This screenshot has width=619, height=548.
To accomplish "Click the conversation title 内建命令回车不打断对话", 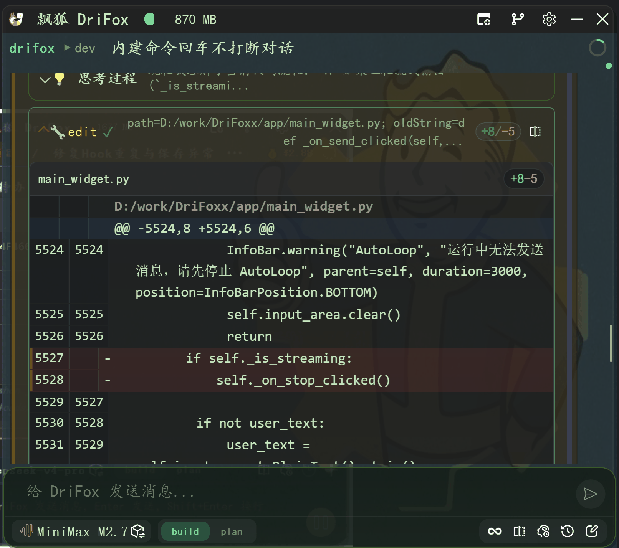I will click(x=203, y=48).
